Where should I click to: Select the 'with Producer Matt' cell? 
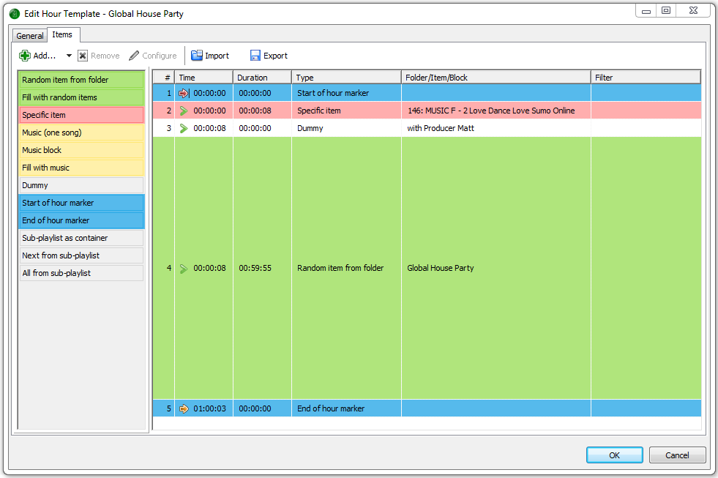coord(496,128)
